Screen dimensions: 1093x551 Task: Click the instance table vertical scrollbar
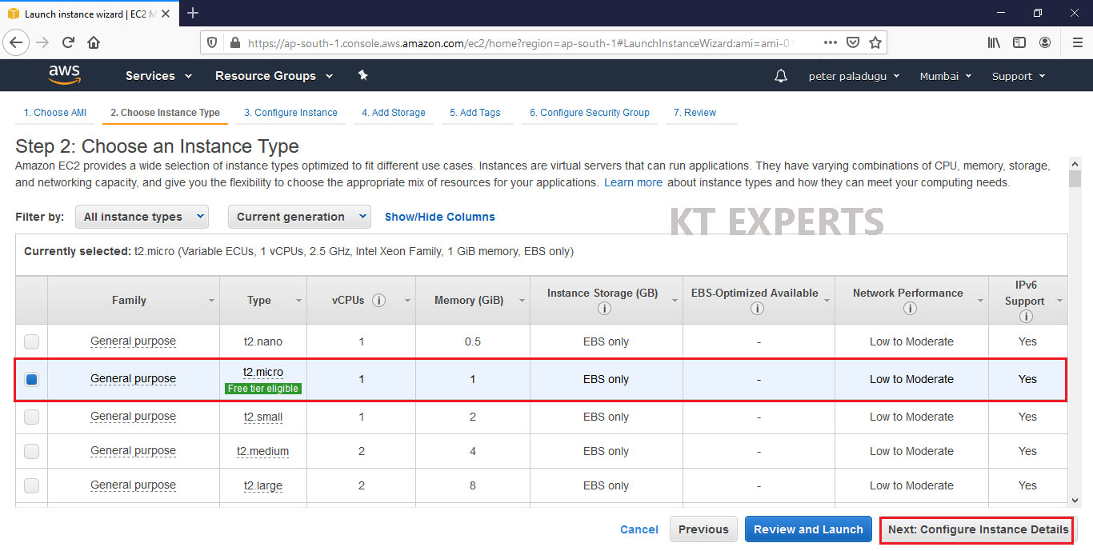[x=1075, y=336]
